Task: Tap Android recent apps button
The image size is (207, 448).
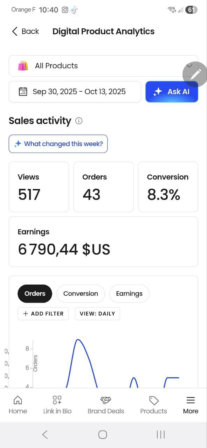Action: [x=161, y=435]
